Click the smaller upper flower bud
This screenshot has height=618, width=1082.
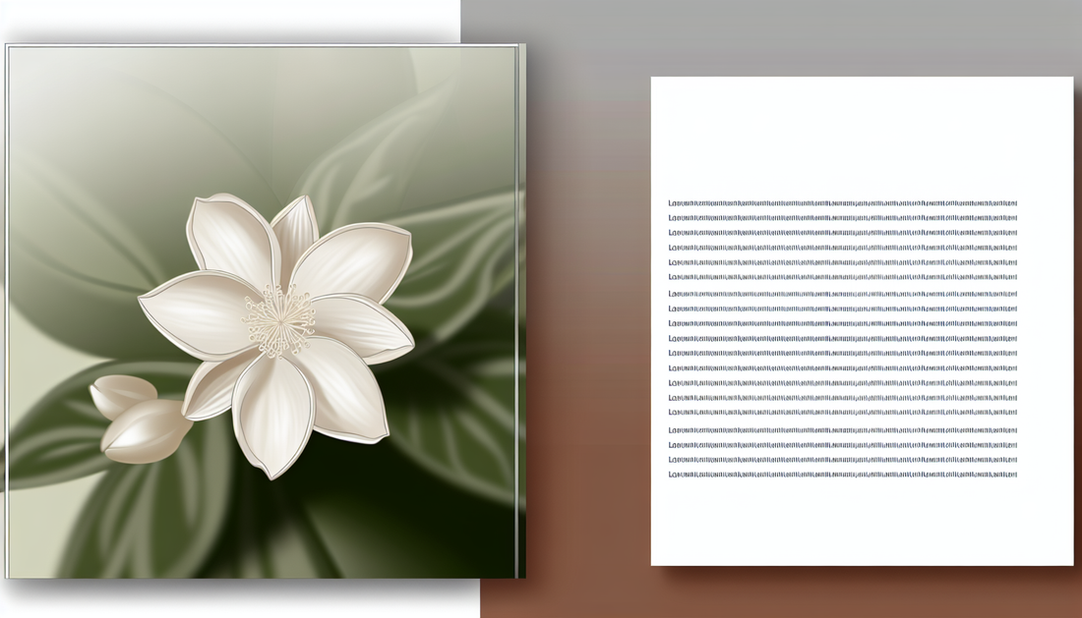[x=122, y=395]
